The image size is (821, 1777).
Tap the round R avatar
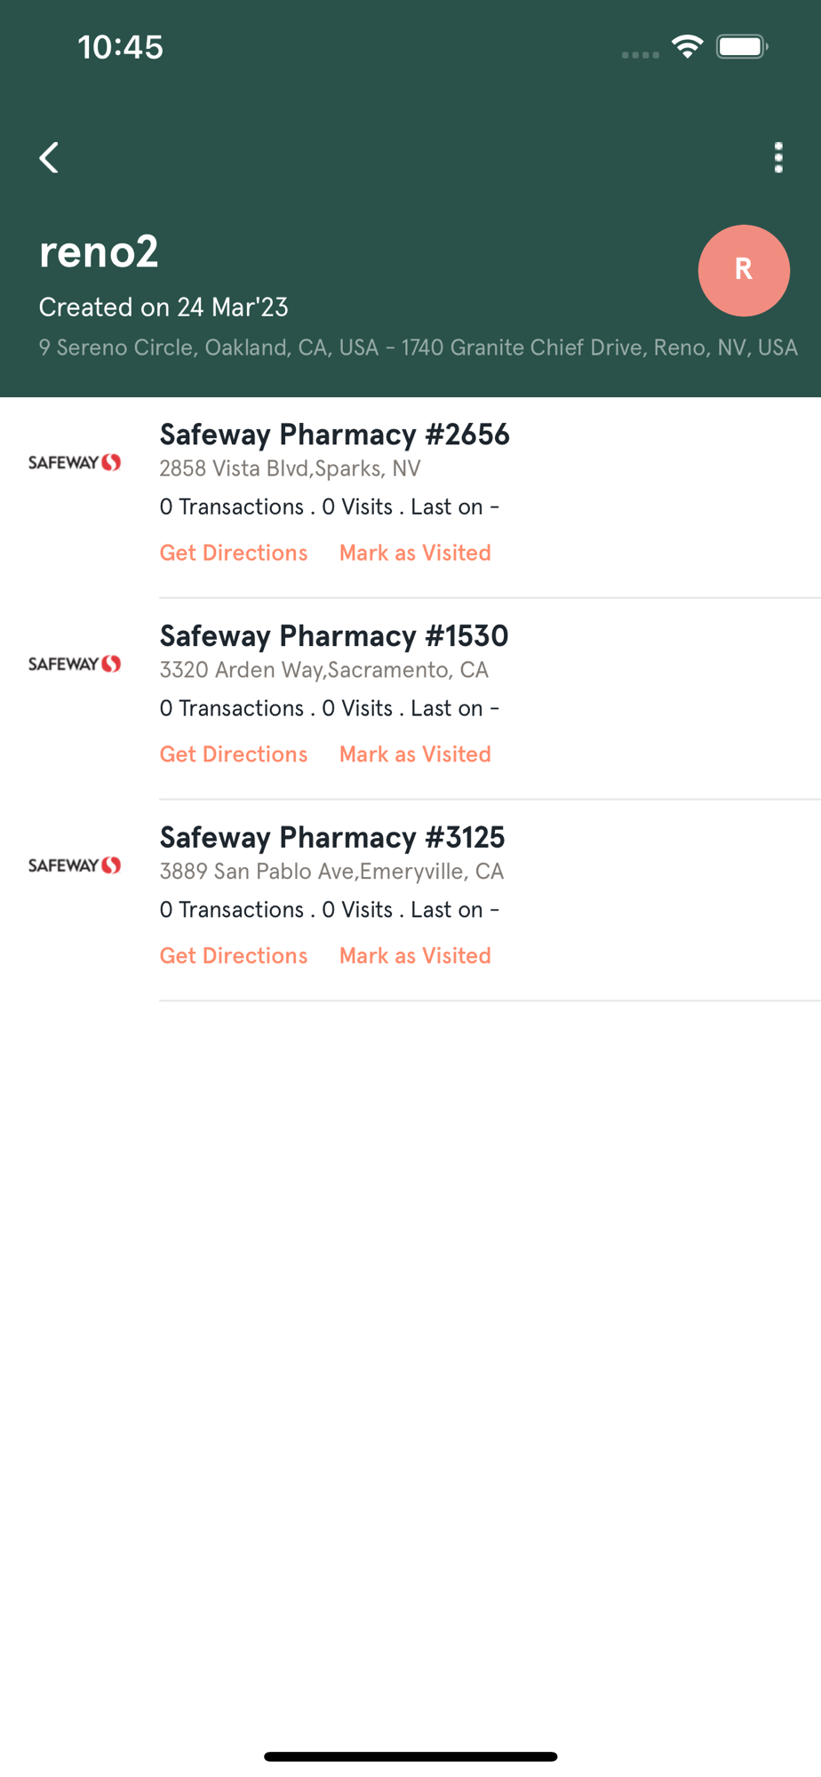[x=744, y=270]
